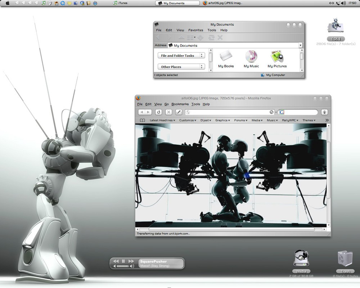Click the spider icon in Firefox toolbar
360x288 pixels.
point(324,112)
